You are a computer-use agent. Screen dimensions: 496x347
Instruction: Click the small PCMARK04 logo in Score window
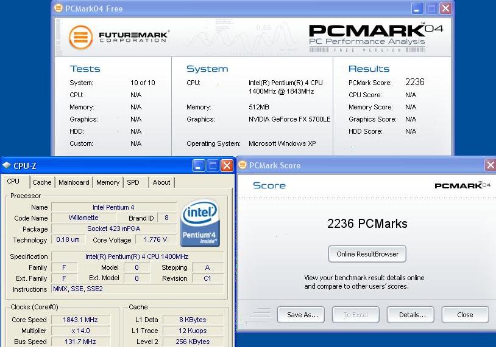click(x=462, y=185)
